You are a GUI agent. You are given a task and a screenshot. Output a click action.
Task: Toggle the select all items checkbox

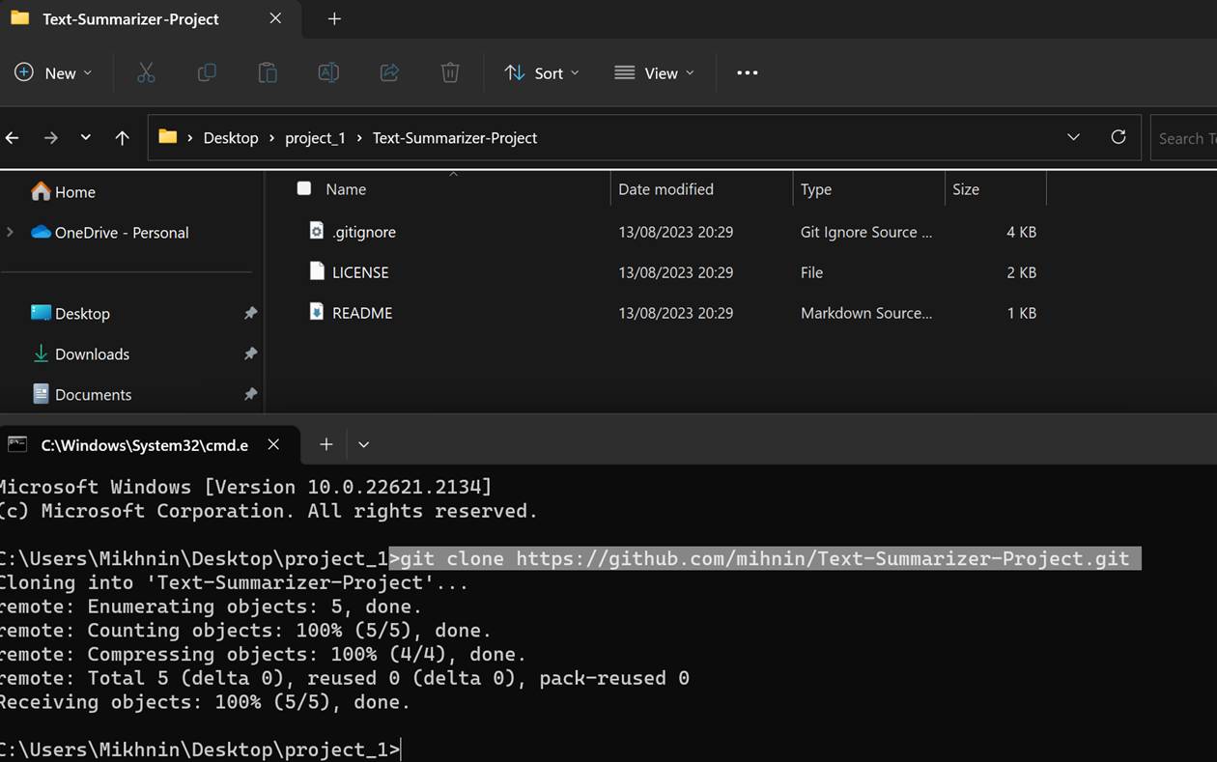click(x=304, y=188)
